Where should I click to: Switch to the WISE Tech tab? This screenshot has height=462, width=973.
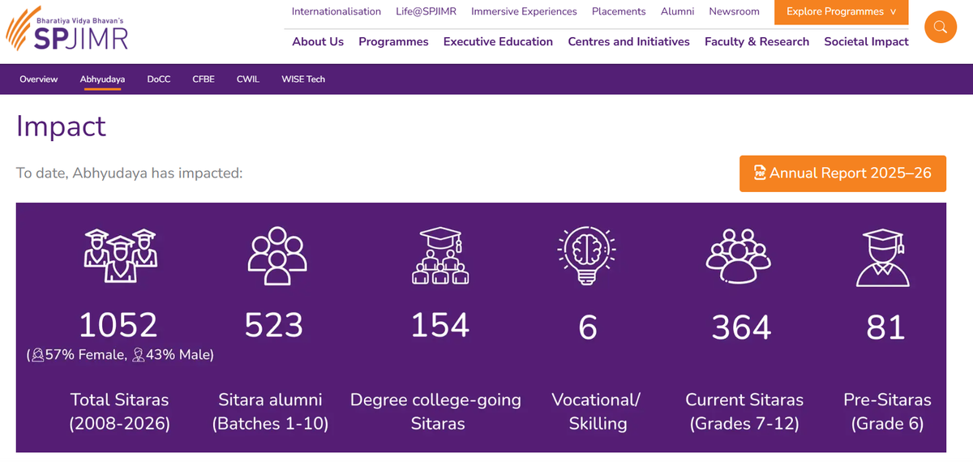(x=303, y=79)
